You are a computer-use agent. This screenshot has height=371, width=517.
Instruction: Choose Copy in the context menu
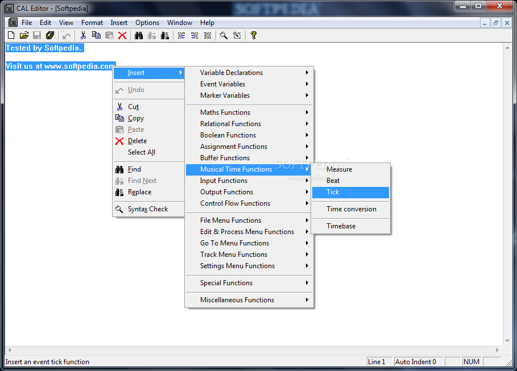[149, 118]
